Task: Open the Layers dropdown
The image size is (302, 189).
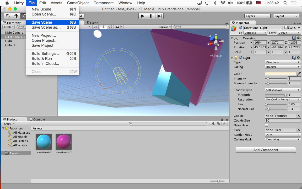Action: click(257, 16)
